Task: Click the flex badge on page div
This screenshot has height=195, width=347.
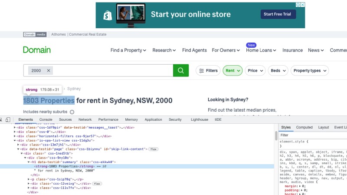Action: pos(154,149)
